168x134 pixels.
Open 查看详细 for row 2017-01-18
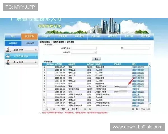pyautogui.click(x=136, y=84)
